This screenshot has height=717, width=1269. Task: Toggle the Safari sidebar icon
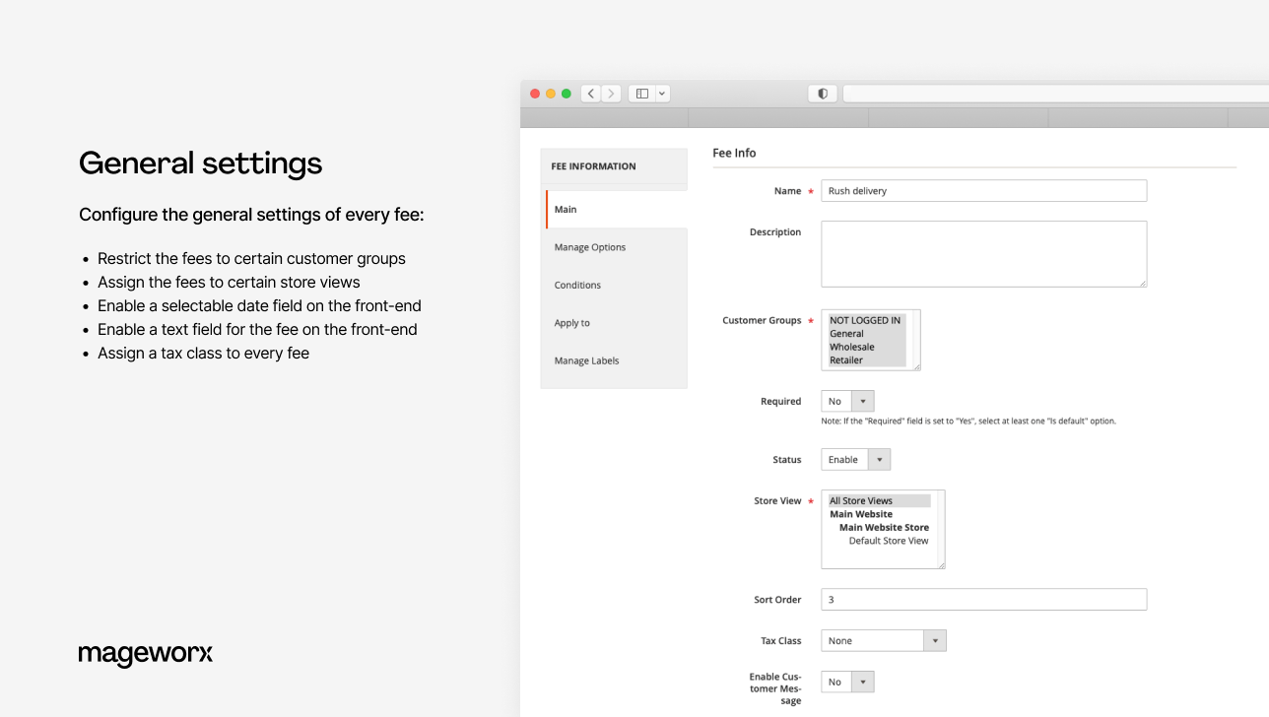(639, 93)
